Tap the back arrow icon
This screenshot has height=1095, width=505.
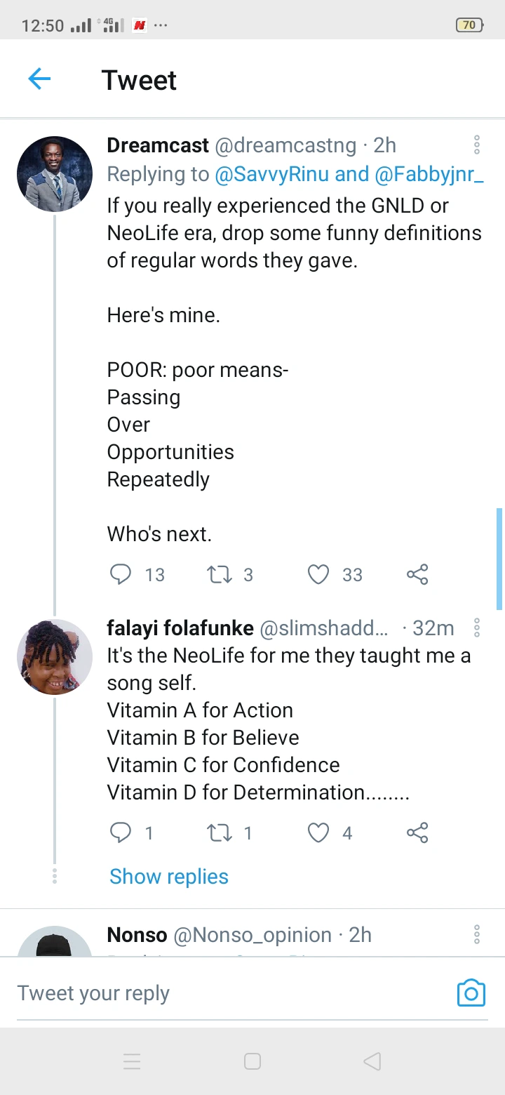pos(39,79)
